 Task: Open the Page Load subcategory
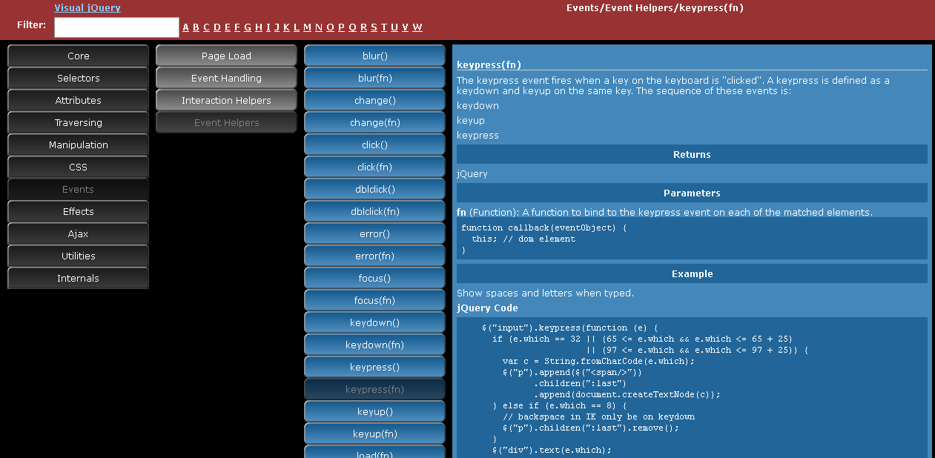click(225, 55)
